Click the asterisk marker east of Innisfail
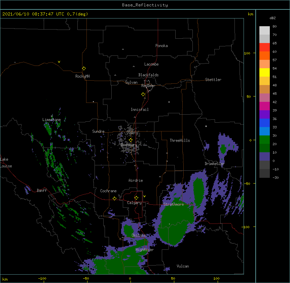This screenshot has height=283, width=290. pyautogui.click(x=169, y=102)
